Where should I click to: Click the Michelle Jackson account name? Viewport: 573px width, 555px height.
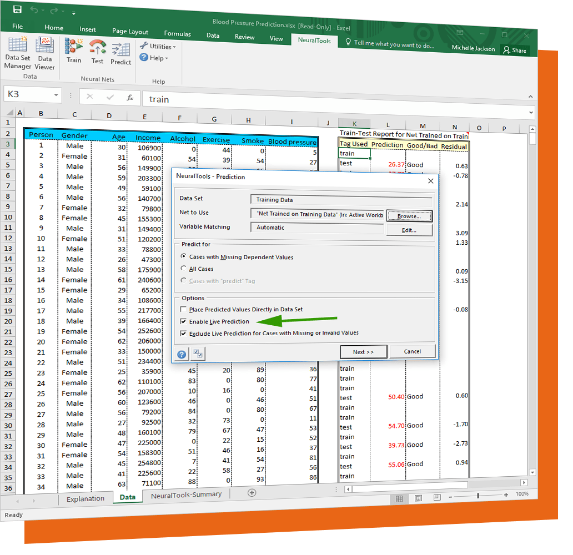pyautogui.click(x=473, y=48)
